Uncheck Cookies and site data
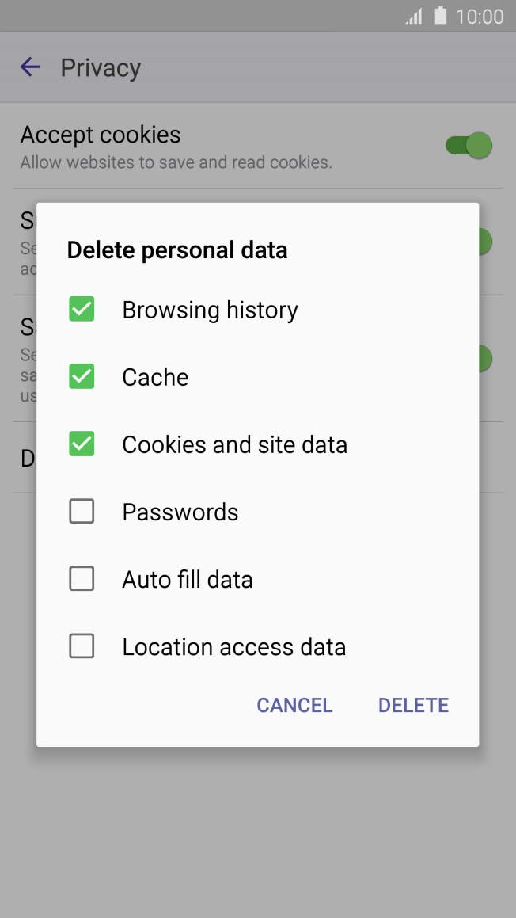Viewport: 516px width, 918px height. click(x=82, y=444)
